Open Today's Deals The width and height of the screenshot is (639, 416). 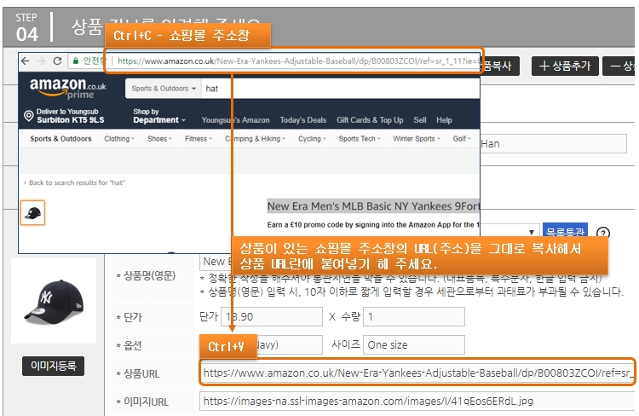[x=302, y=120]
